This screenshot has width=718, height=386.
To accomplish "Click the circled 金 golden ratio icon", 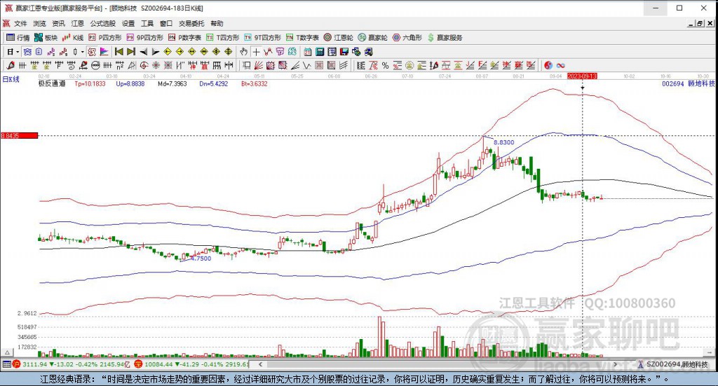I will [x=409, y=65].
